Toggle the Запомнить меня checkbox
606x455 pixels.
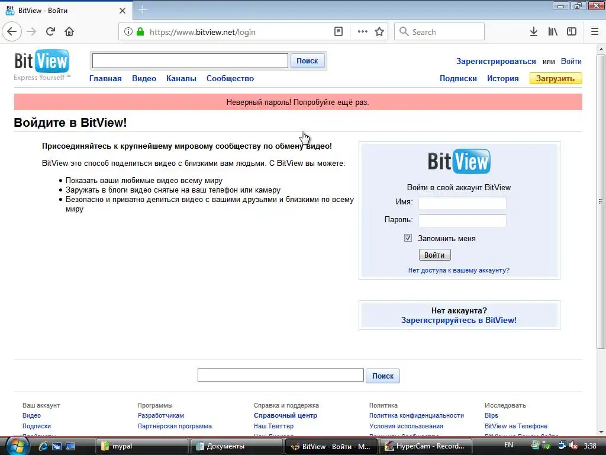tap(408, 238)
